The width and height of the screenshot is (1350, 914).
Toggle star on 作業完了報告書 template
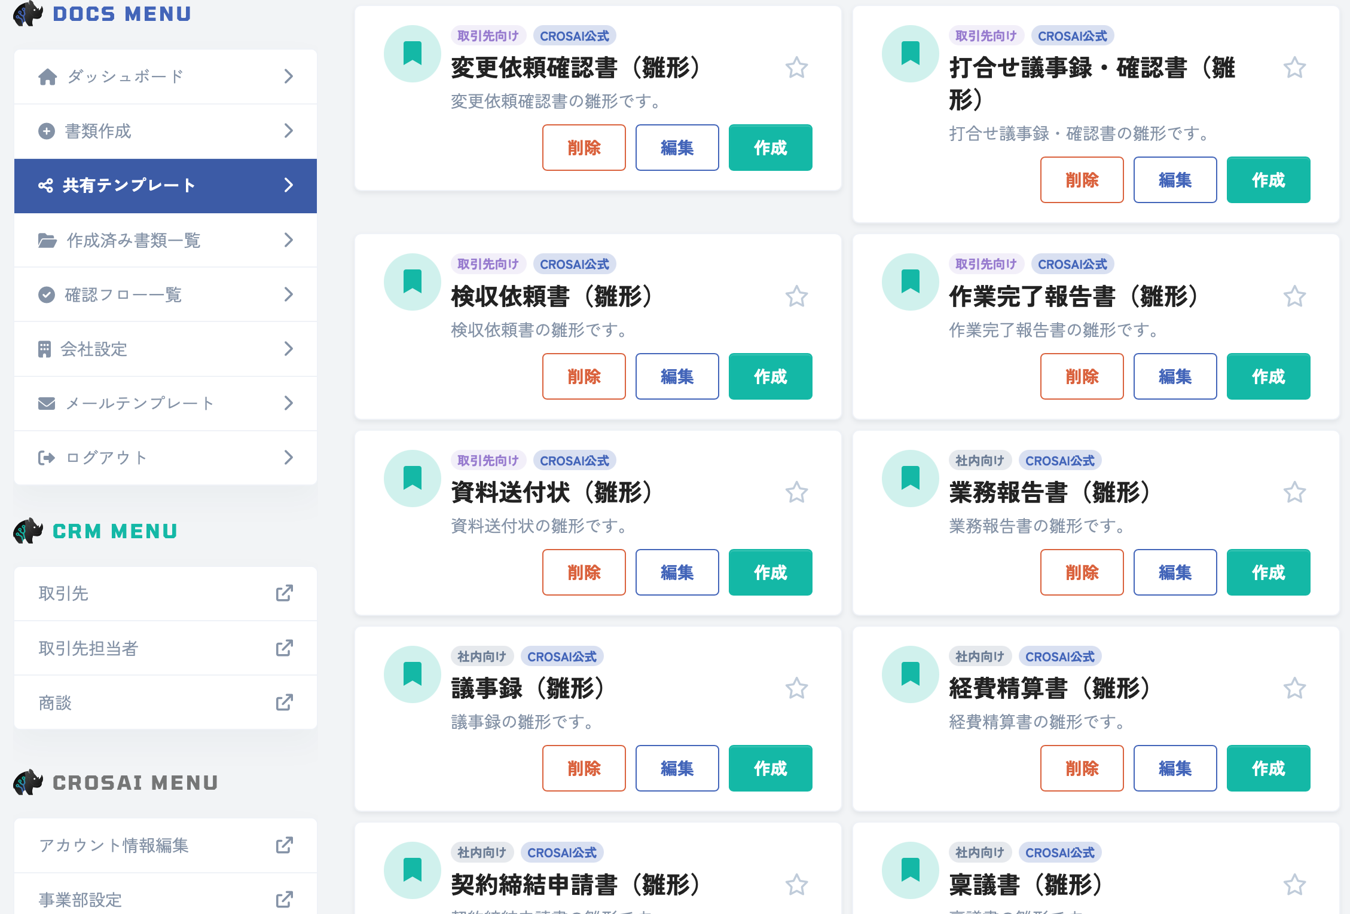1294,296
